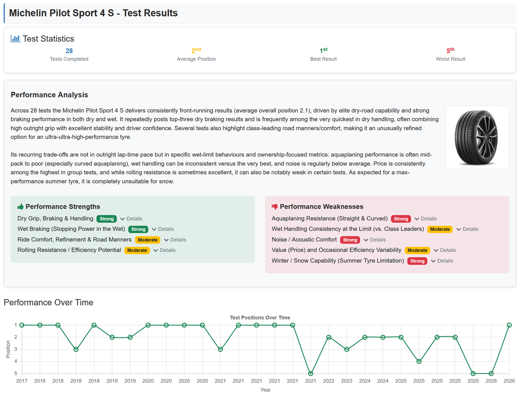Show Details for Ride Comfort, Refinement & Road Manners
519x395 pixels.
click(x=175, y=240)
